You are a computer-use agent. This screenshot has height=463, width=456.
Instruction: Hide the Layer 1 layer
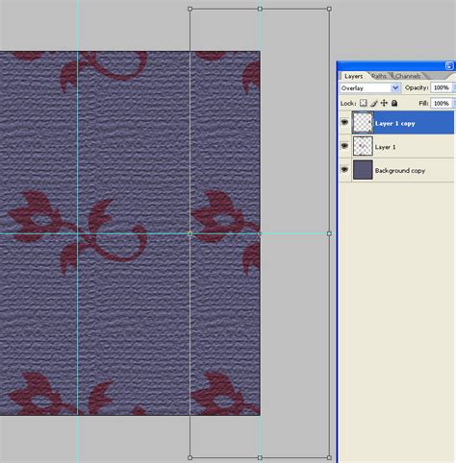(344, 146)
